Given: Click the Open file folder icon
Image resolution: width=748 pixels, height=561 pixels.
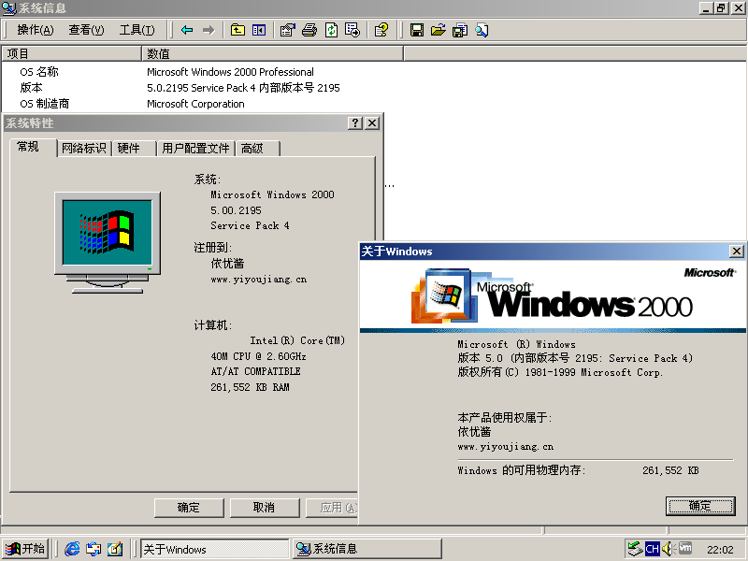Looking at the screenshot, I should [438, 30].
